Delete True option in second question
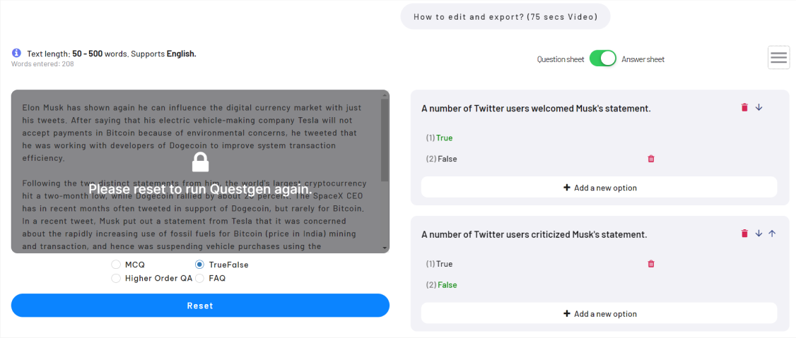 pyautogui.click(x=651, y=263)
